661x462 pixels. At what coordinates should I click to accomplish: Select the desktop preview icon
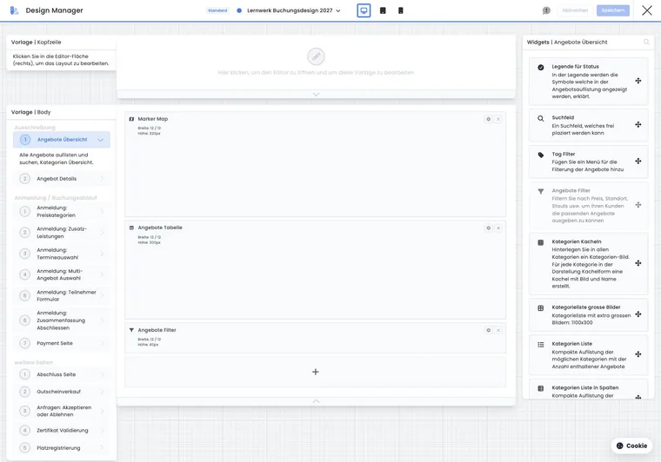(x=364, y=10)
